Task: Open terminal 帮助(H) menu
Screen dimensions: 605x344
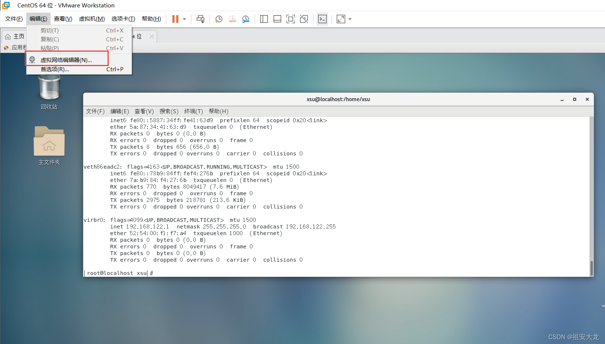Action: coord(218,111)
